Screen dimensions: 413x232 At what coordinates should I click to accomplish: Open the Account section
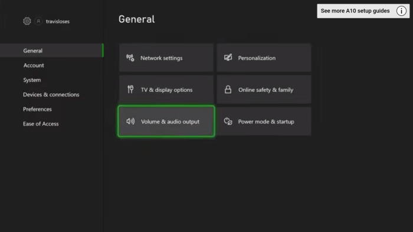[34, 65]
